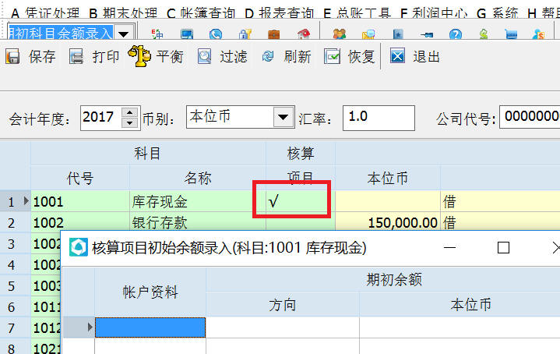Screen dimensions: 560x354
Task: Click the Refresh (刷新) button
Action: pos(286,56)
